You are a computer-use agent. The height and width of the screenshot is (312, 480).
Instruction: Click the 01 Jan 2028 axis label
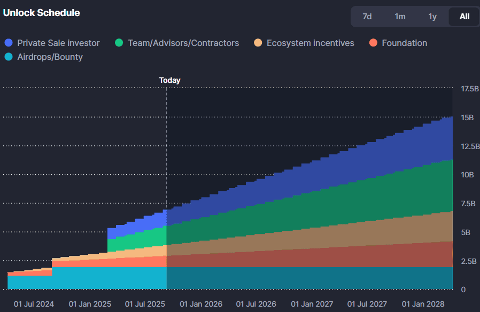pos(423,303)
